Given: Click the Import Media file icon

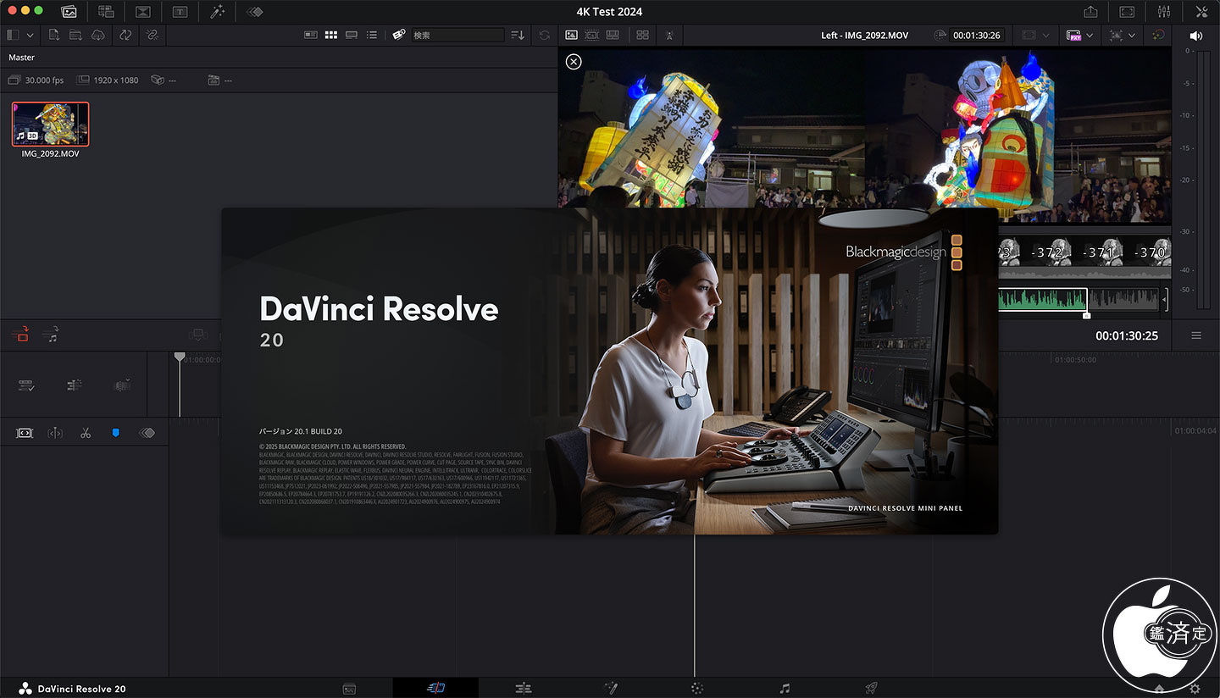Looking at the screenshot, I should coord(54,35).
